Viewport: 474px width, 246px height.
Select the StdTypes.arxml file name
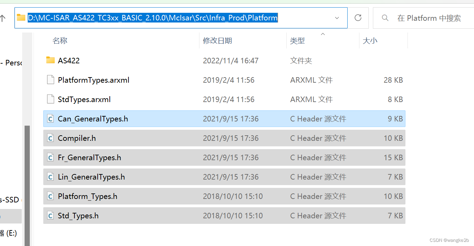[x=84, y=99]
